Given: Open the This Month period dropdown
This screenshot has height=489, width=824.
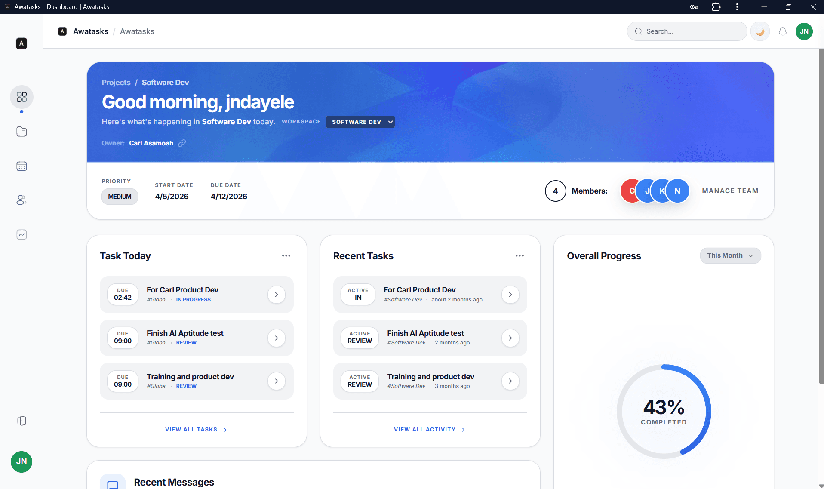Looking at the screenshot, I should [730, 255].
